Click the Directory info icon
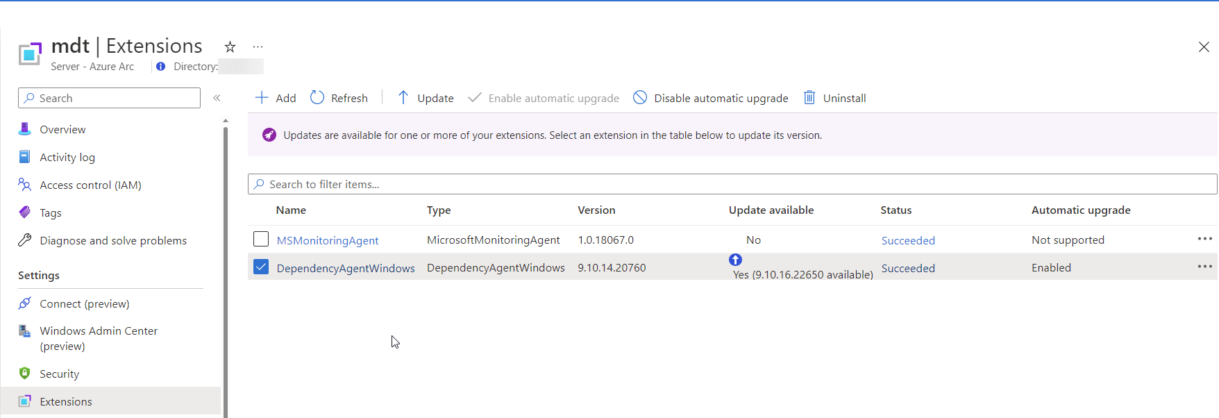The image size is (1219, 418). 161,67
